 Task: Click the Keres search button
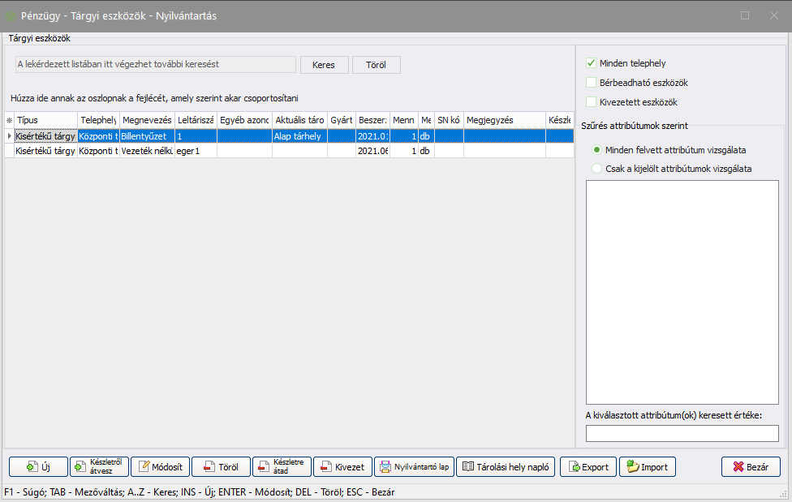[324, 65]
